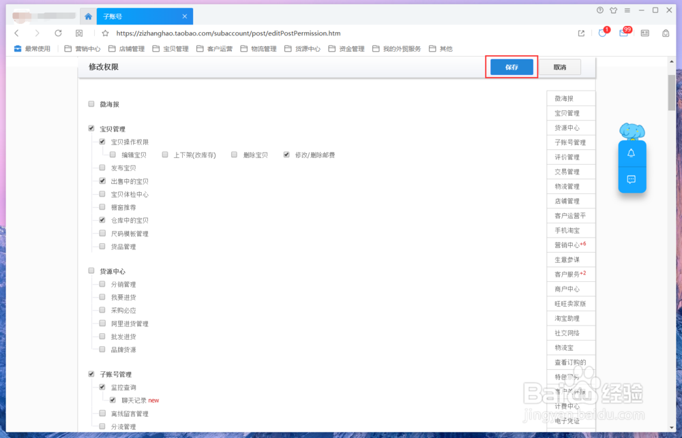The width and height of the screenshot is (682, 438).
Task: Open the 宝贝管理 bookmark folder
Action: [x=170, y=48]
